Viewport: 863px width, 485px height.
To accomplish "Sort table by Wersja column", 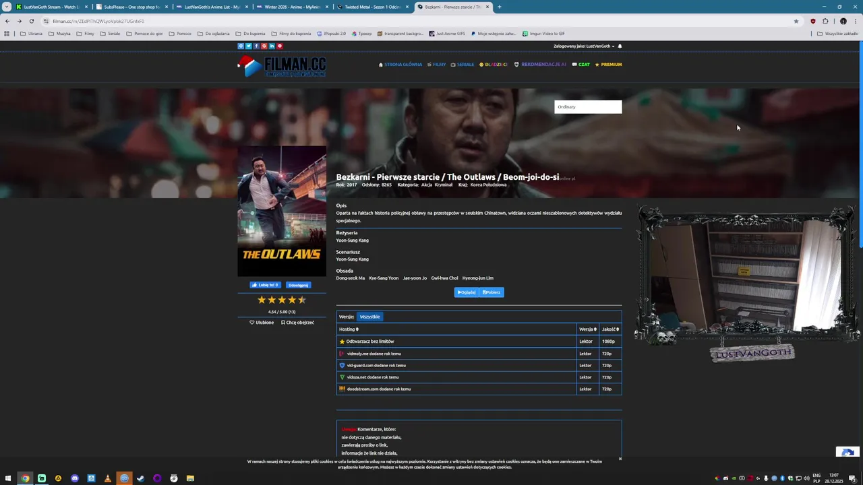I will [x=587, y=329].
